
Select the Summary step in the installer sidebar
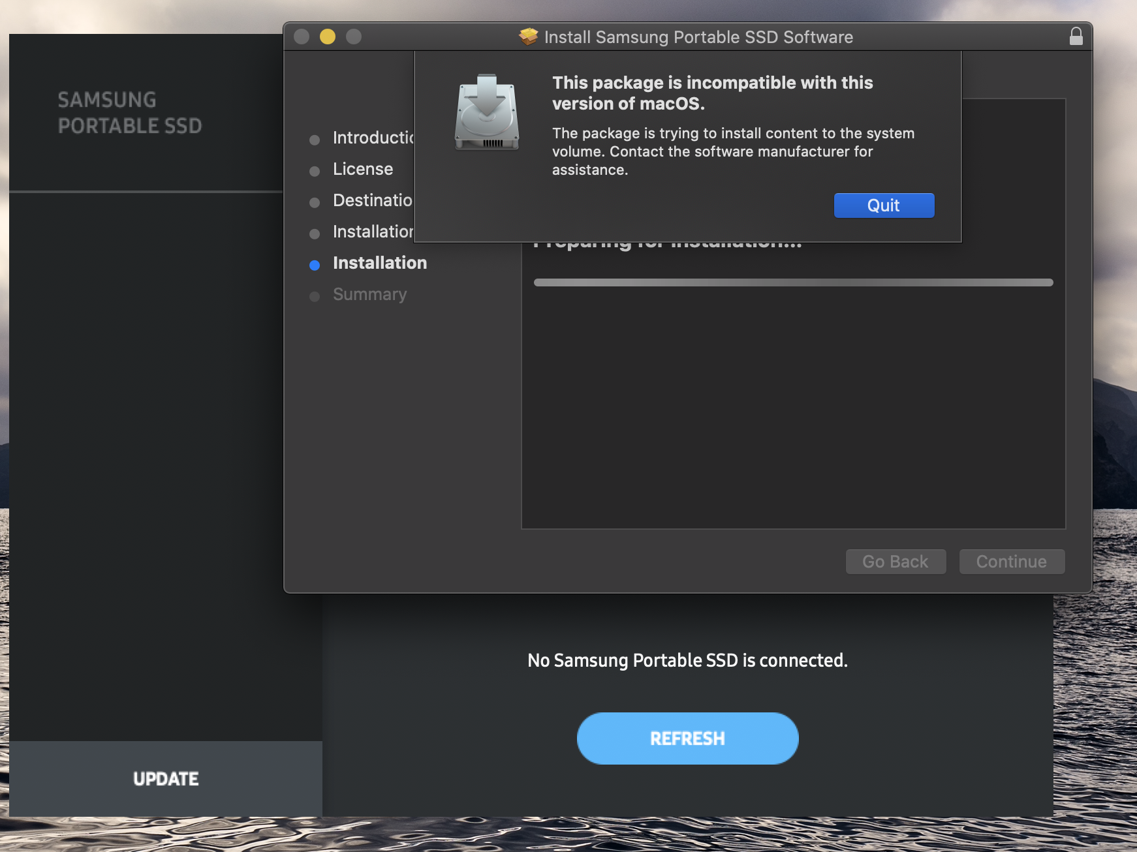pyautogui.click(x=370, y=294)
